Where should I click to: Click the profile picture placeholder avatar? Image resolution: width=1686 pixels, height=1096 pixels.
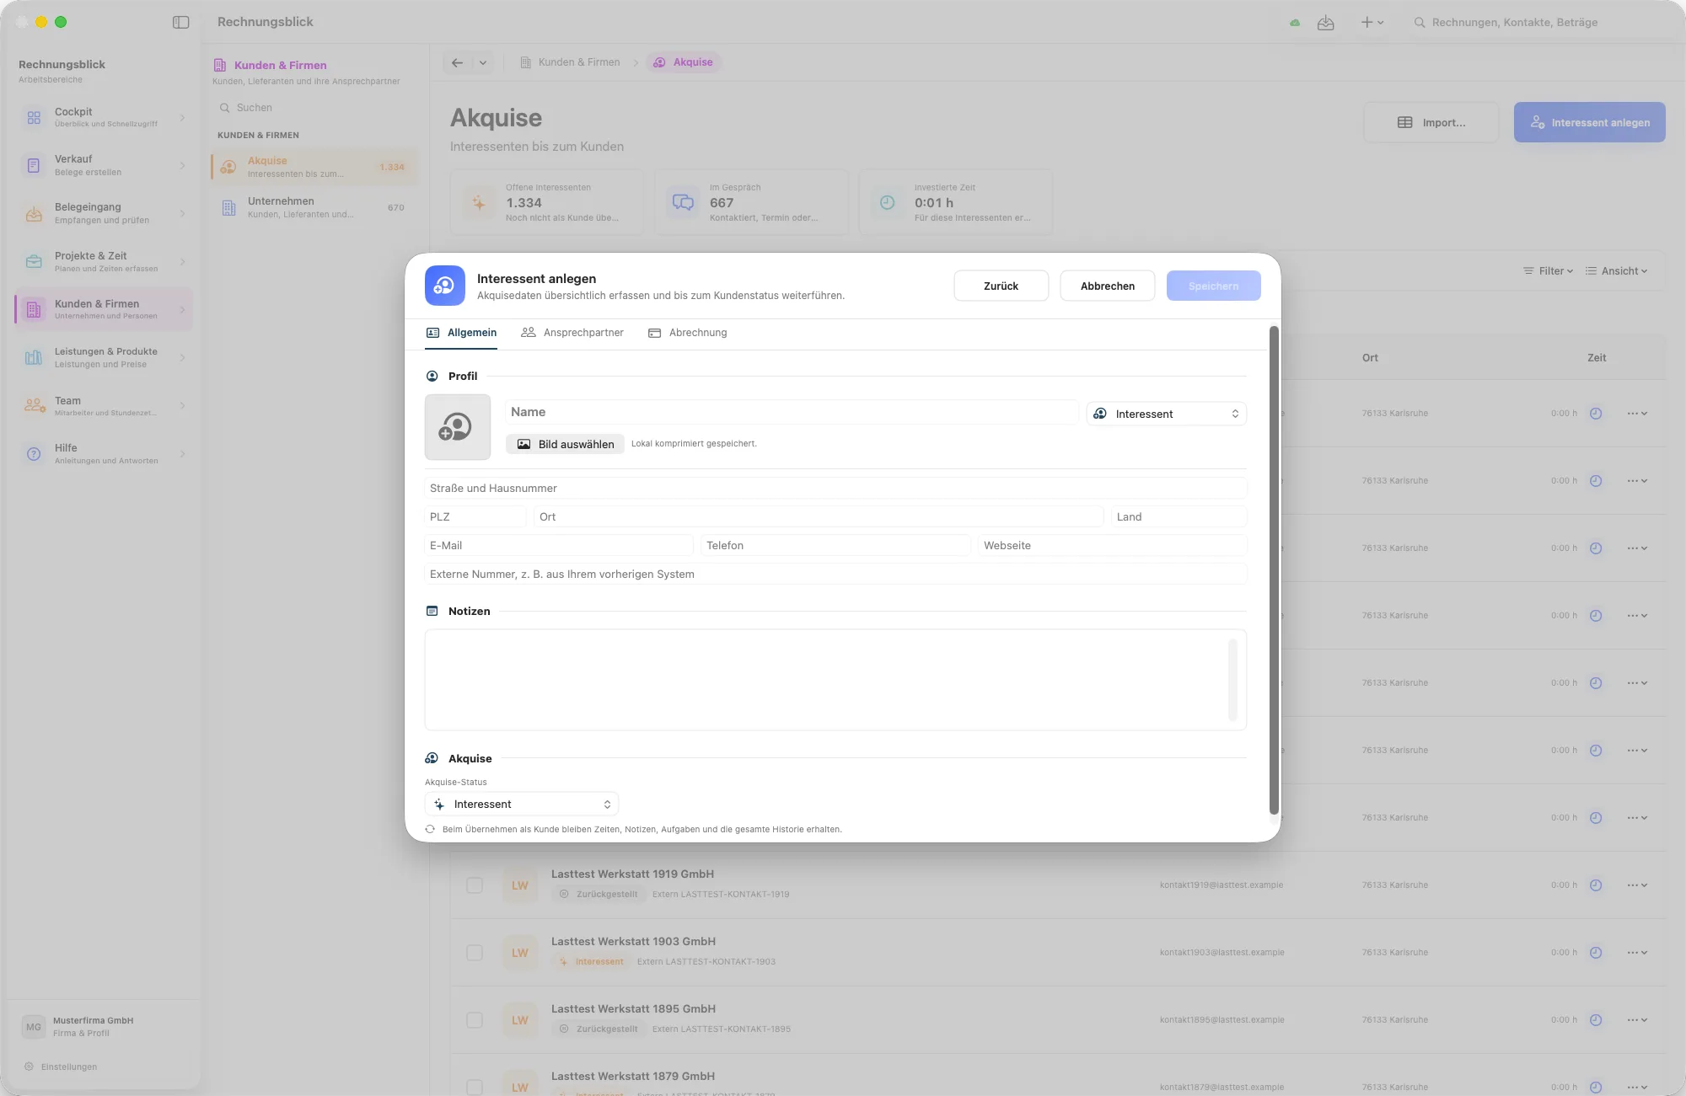[458, 427]
